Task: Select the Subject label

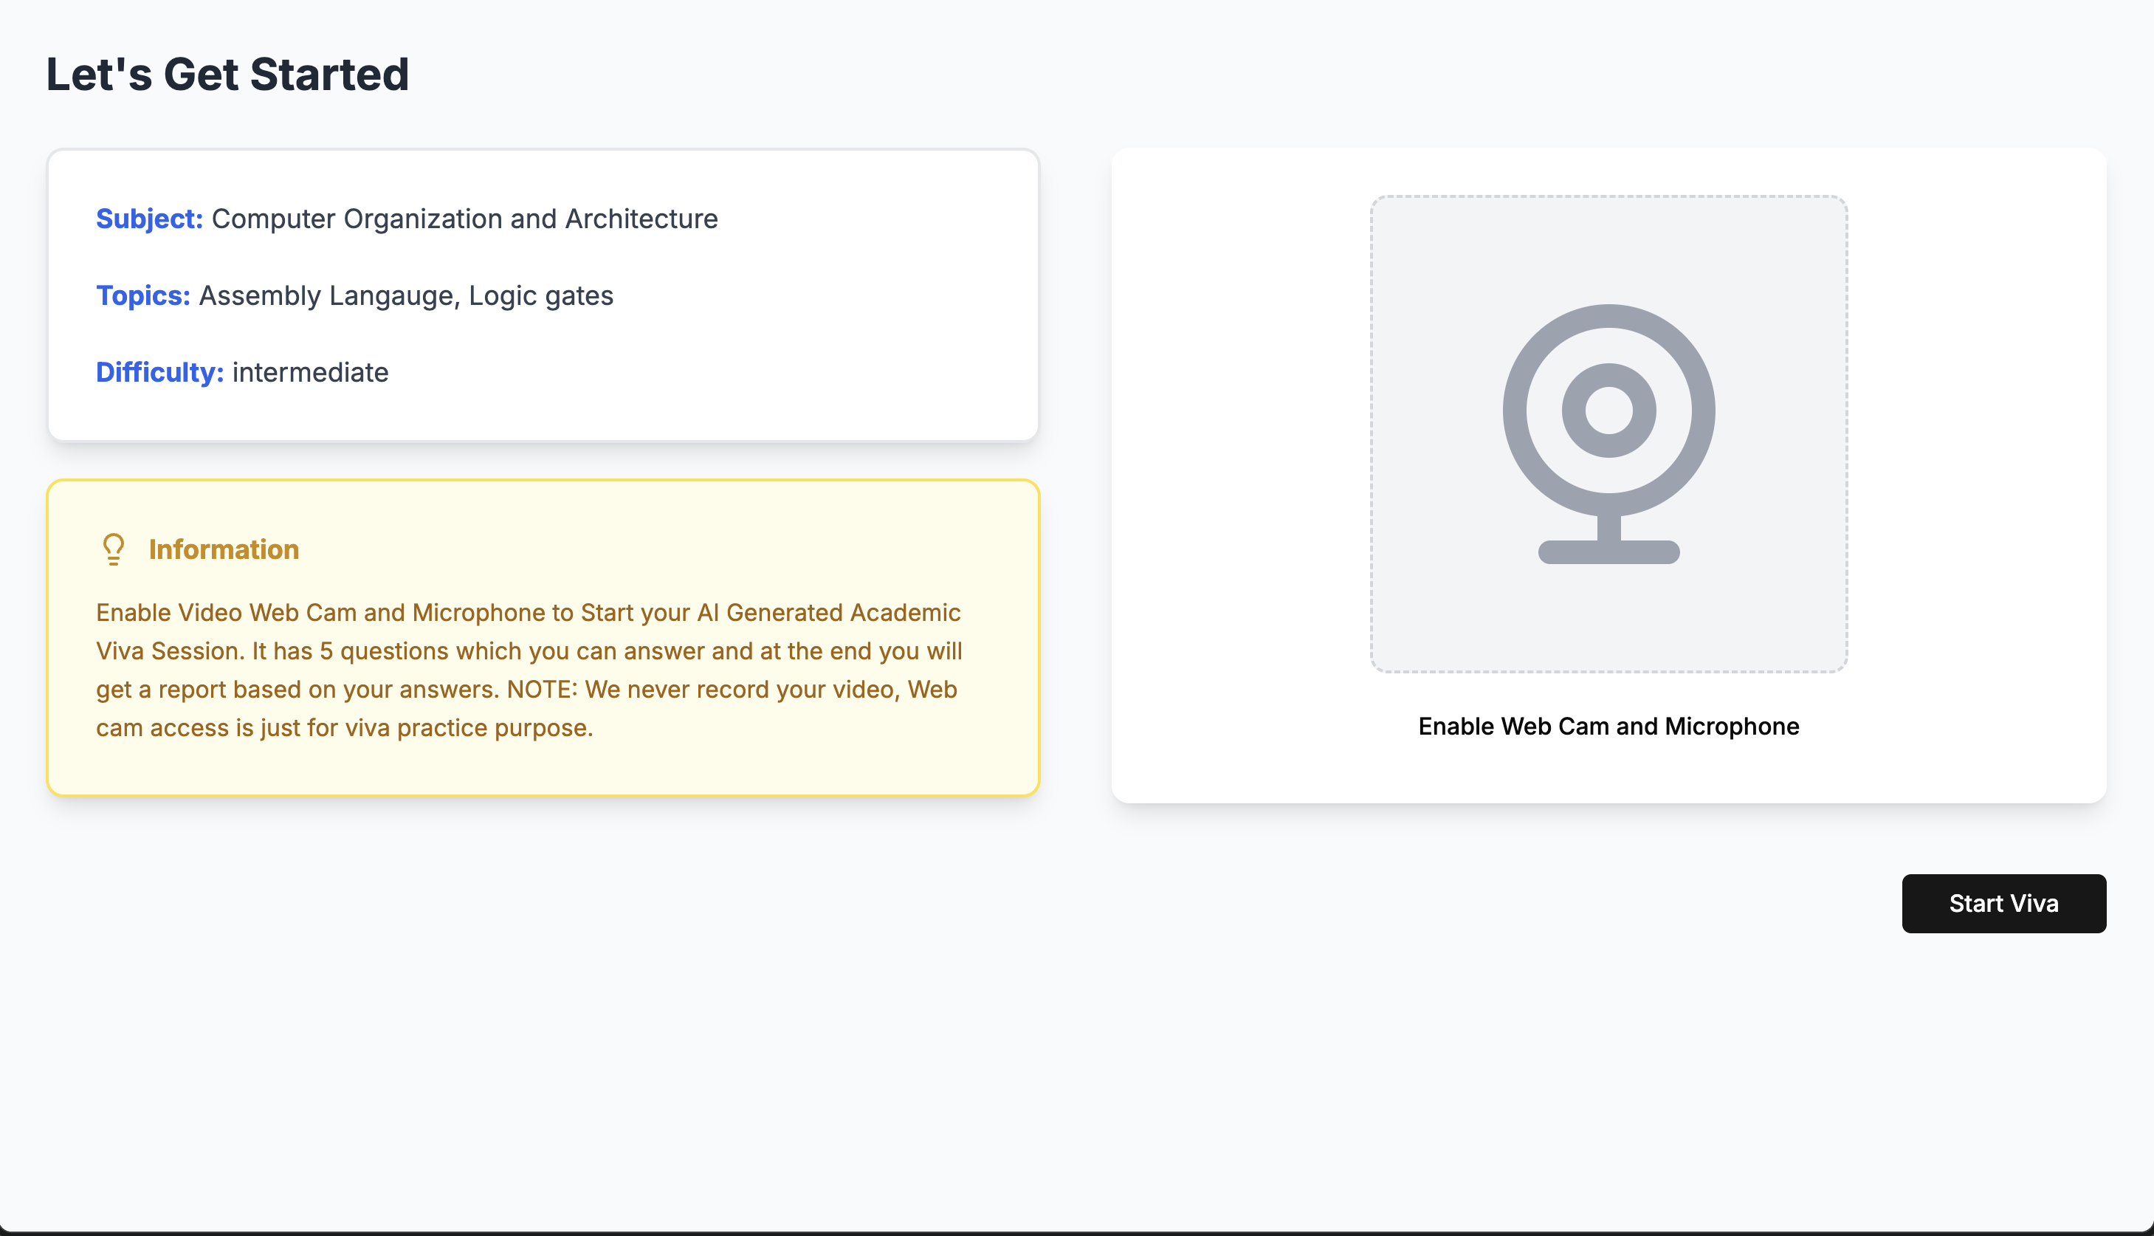Action: pyautogui.click(x=148, y=219)
